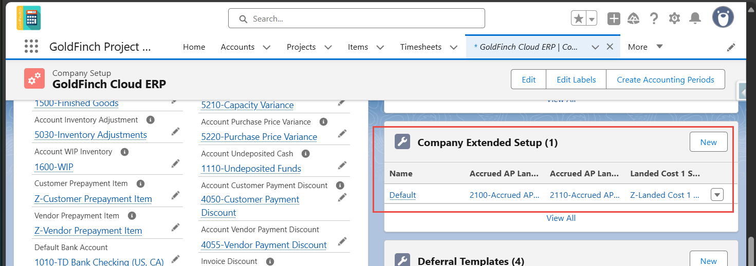Screen dimensions: 756x266
Task: Expand the GoldFinch Cloud ERP tab chevron
Action: pyautogui.click(x=595, y=47)
